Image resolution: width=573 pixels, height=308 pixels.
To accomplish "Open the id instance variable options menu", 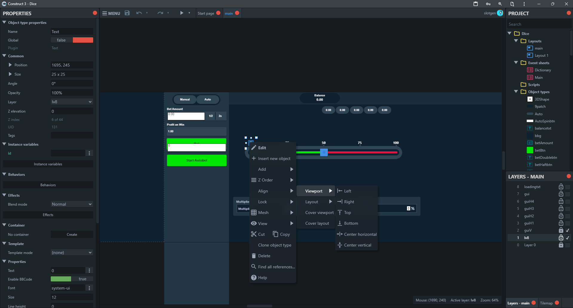I will [x=89, y=153].
